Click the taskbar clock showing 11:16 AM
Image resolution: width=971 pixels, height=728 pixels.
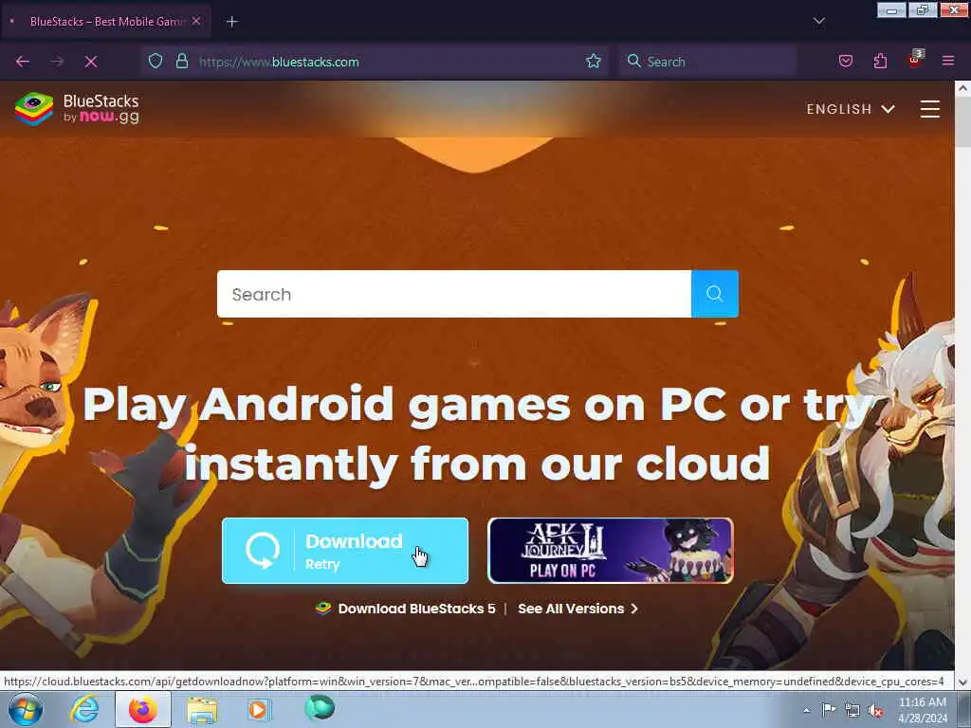(x=923, y=710)
